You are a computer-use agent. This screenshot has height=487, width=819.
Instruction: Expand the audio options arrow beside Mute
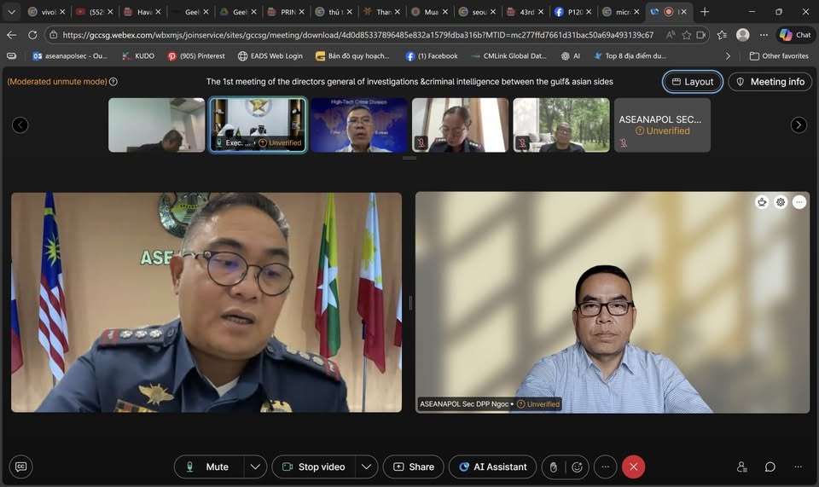pyautogui.click(x=255, y=467)
